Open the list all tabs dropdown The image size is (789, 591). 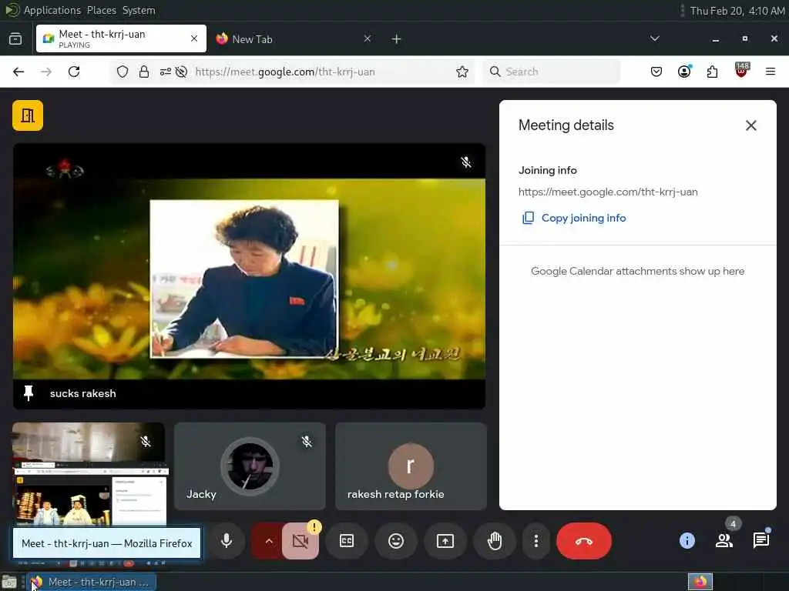click(x=655, y=38)
